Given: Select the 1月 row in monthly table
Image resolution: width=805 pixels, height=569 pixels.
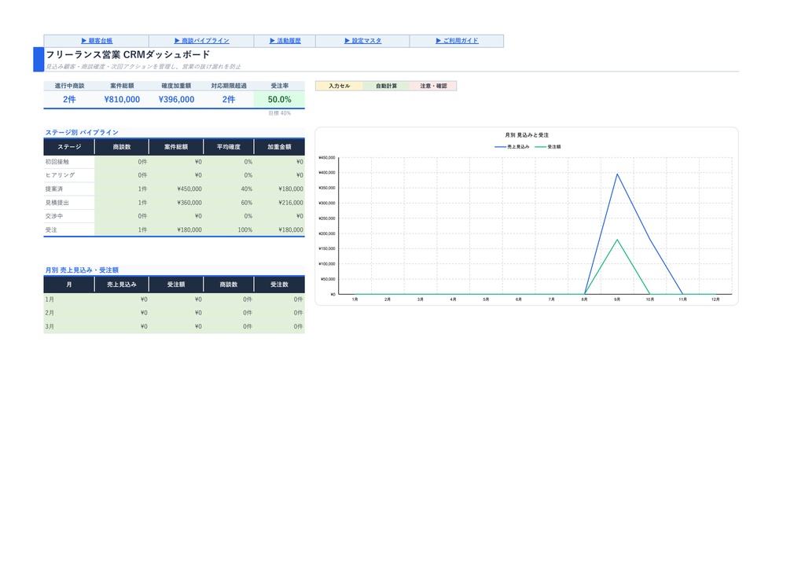Looking at the screenshot, I should [x=174, y=299].
